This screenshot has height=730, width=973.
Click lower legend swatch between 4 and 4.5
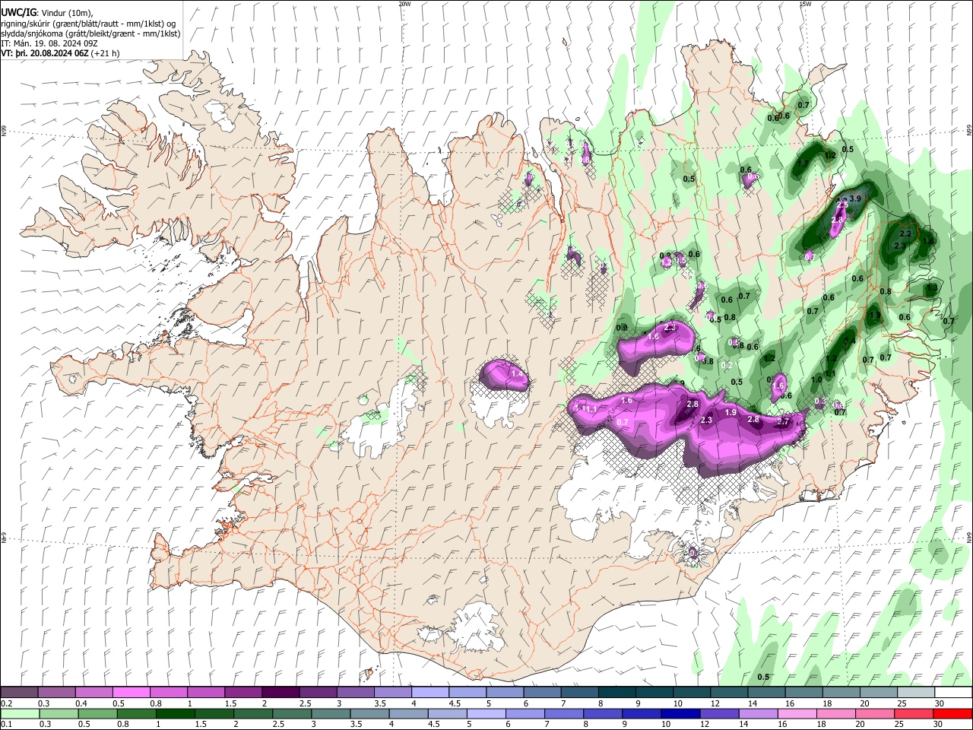pos(408,713)
